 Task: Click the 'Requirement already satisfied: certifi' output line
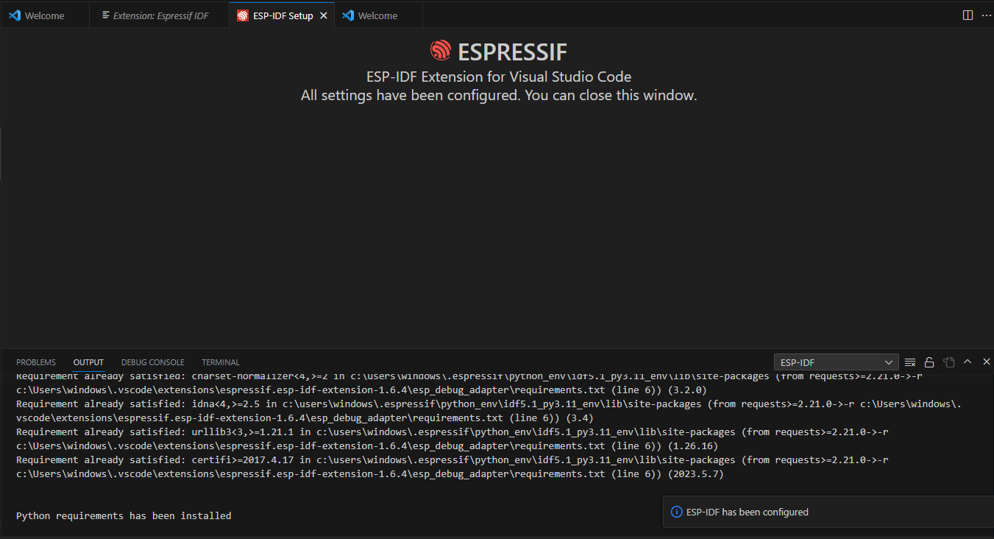tap(452, 459)
